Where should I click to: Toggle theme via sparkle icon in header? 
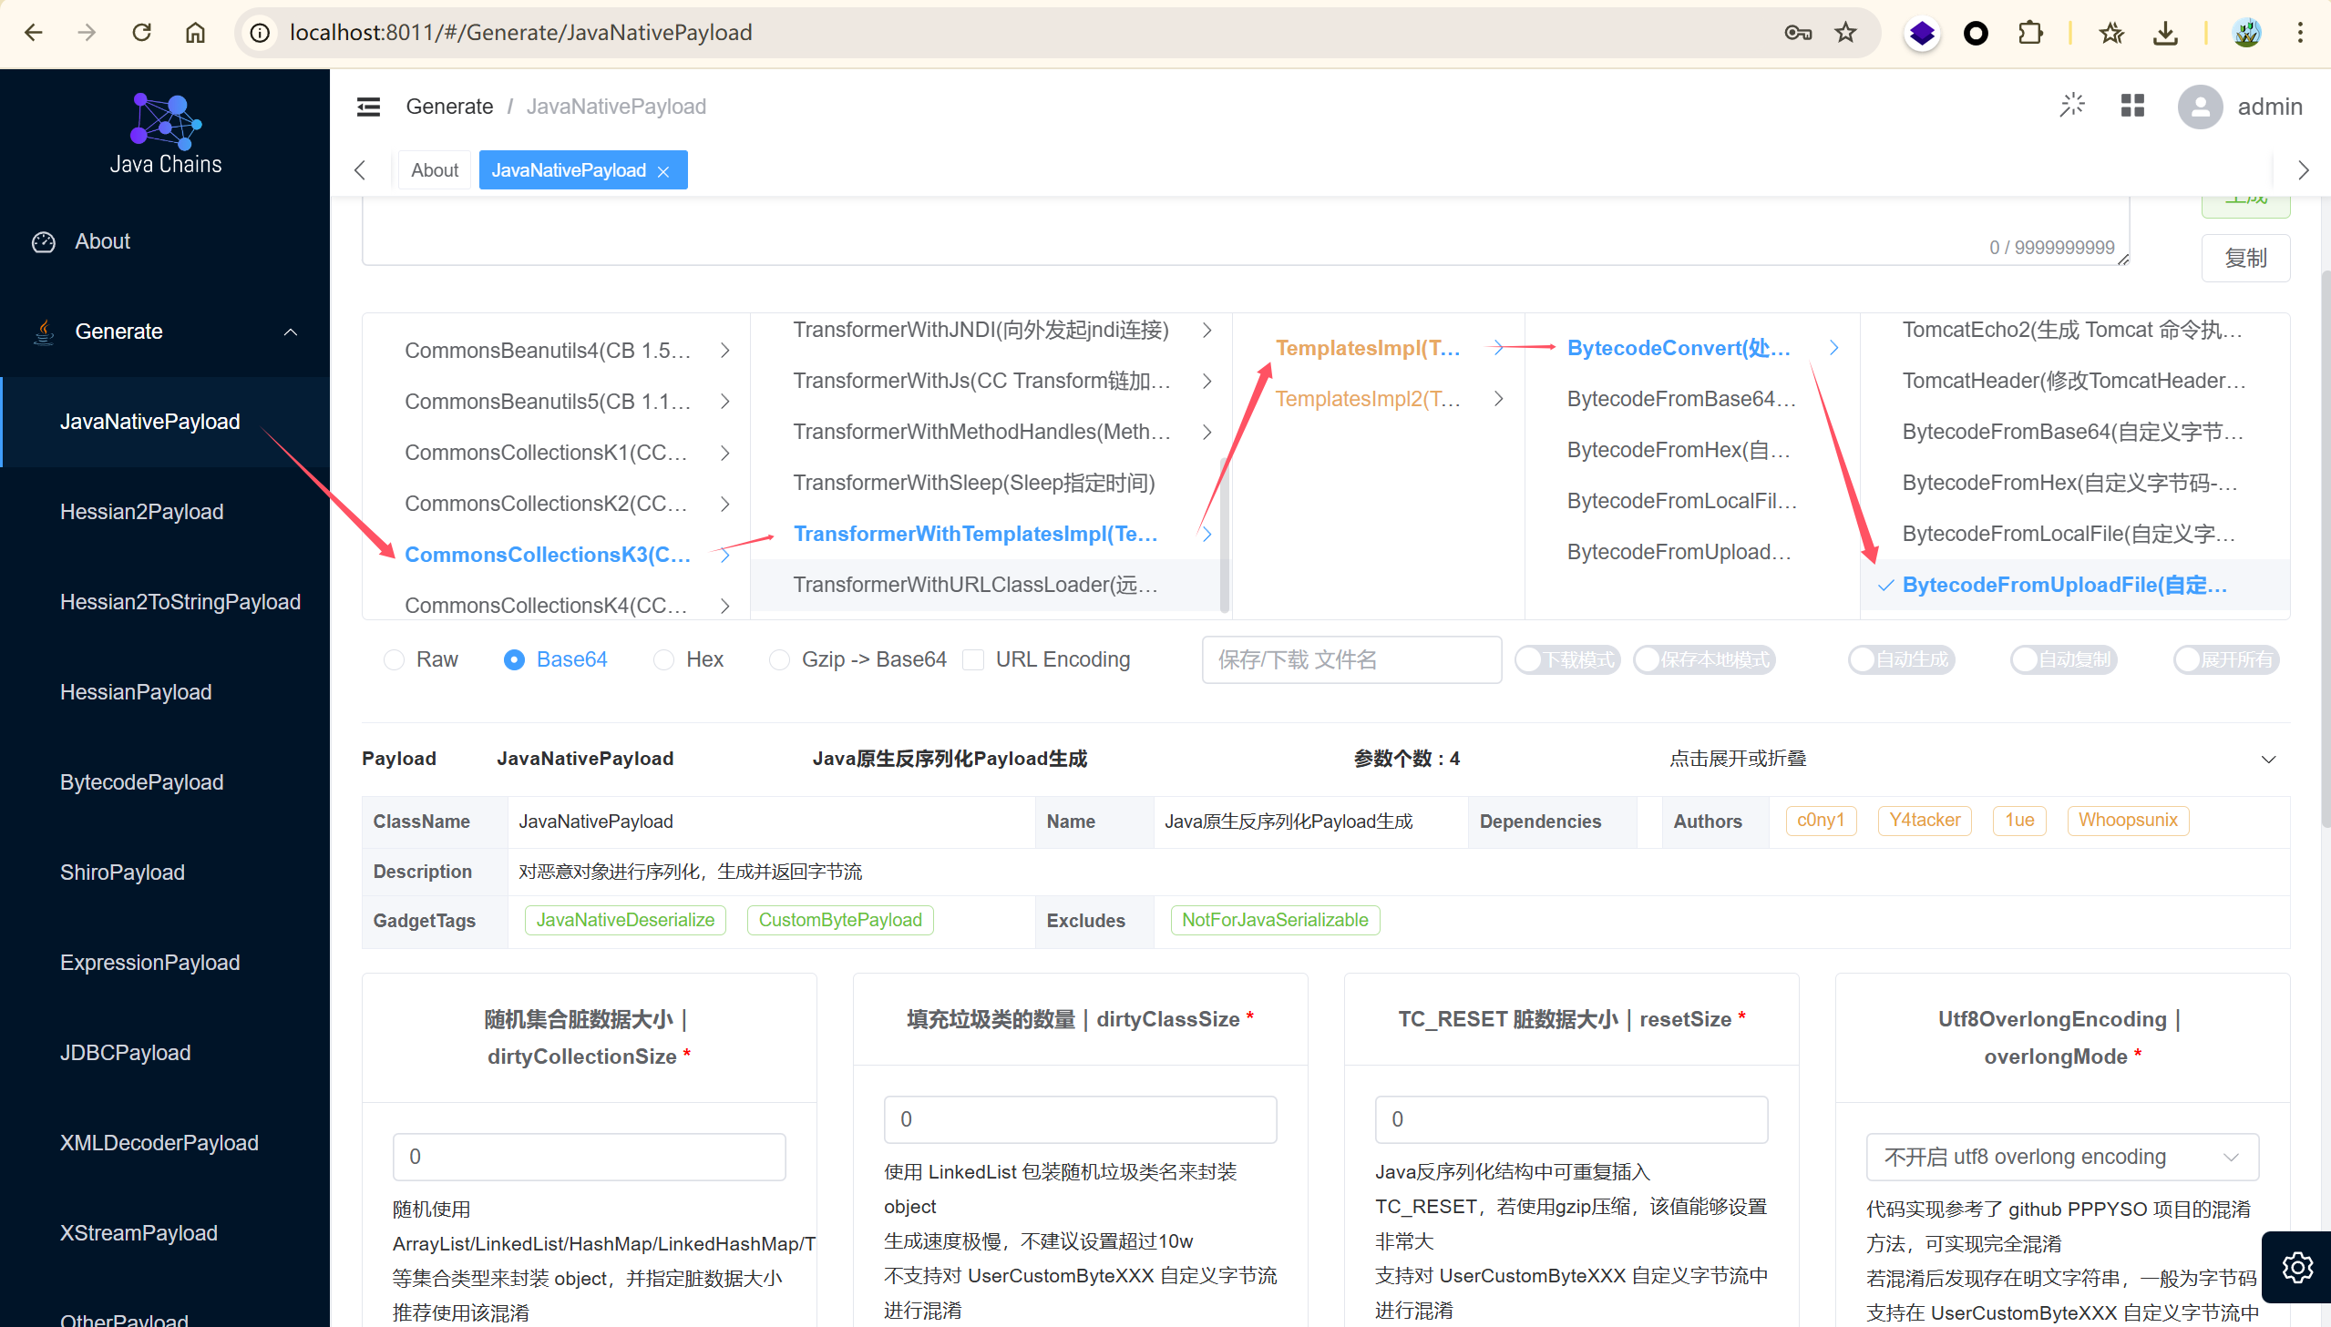(x=2071, y=106)
